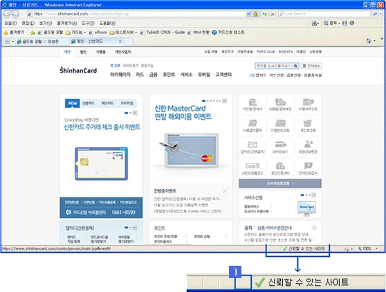Image resolution: width=386 pixels, height=292 pixels.
Task: Click the 고객센터 main navigation item
Action: pos(223,75)
